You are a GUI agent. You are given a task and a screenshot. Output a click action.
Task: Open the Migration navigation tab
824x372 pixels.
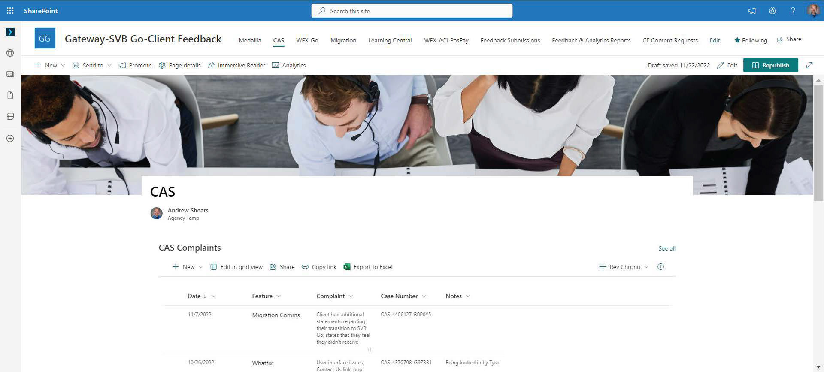343,40
